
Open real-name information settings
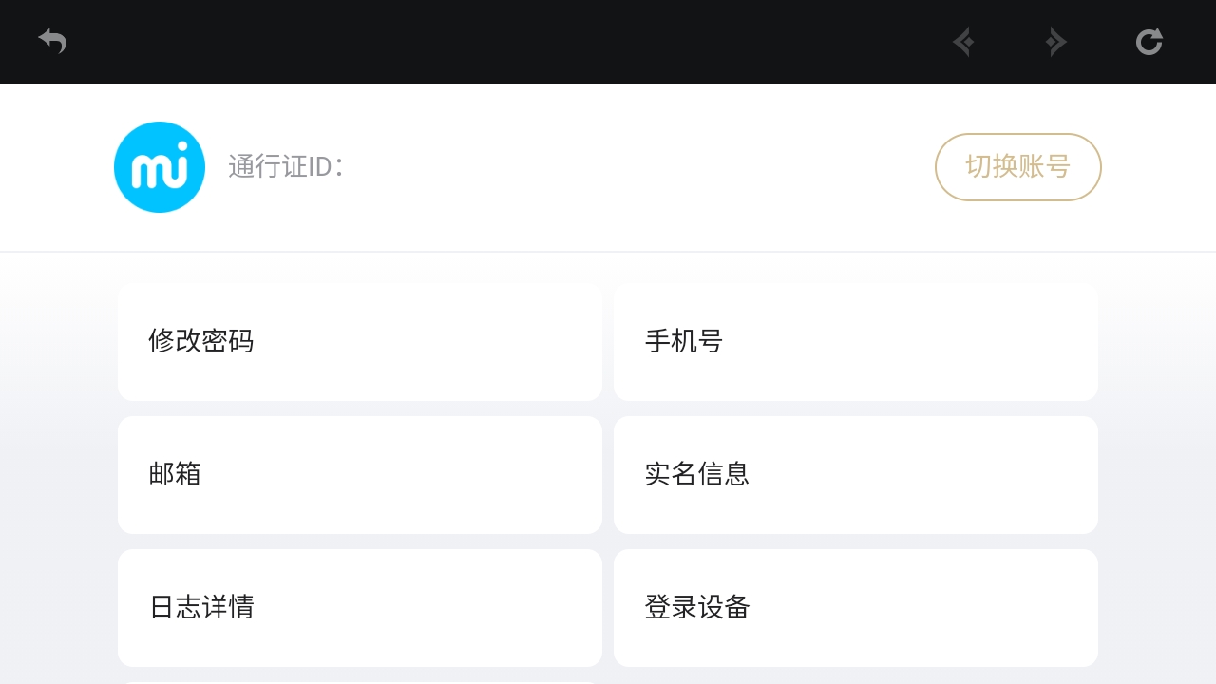point(855,475)
